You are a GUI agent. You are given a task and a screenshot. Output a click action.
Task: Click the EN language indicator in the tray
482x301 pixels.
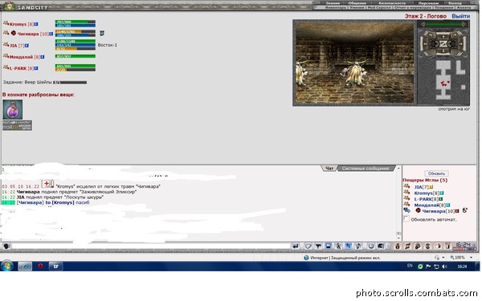(410, 266)
